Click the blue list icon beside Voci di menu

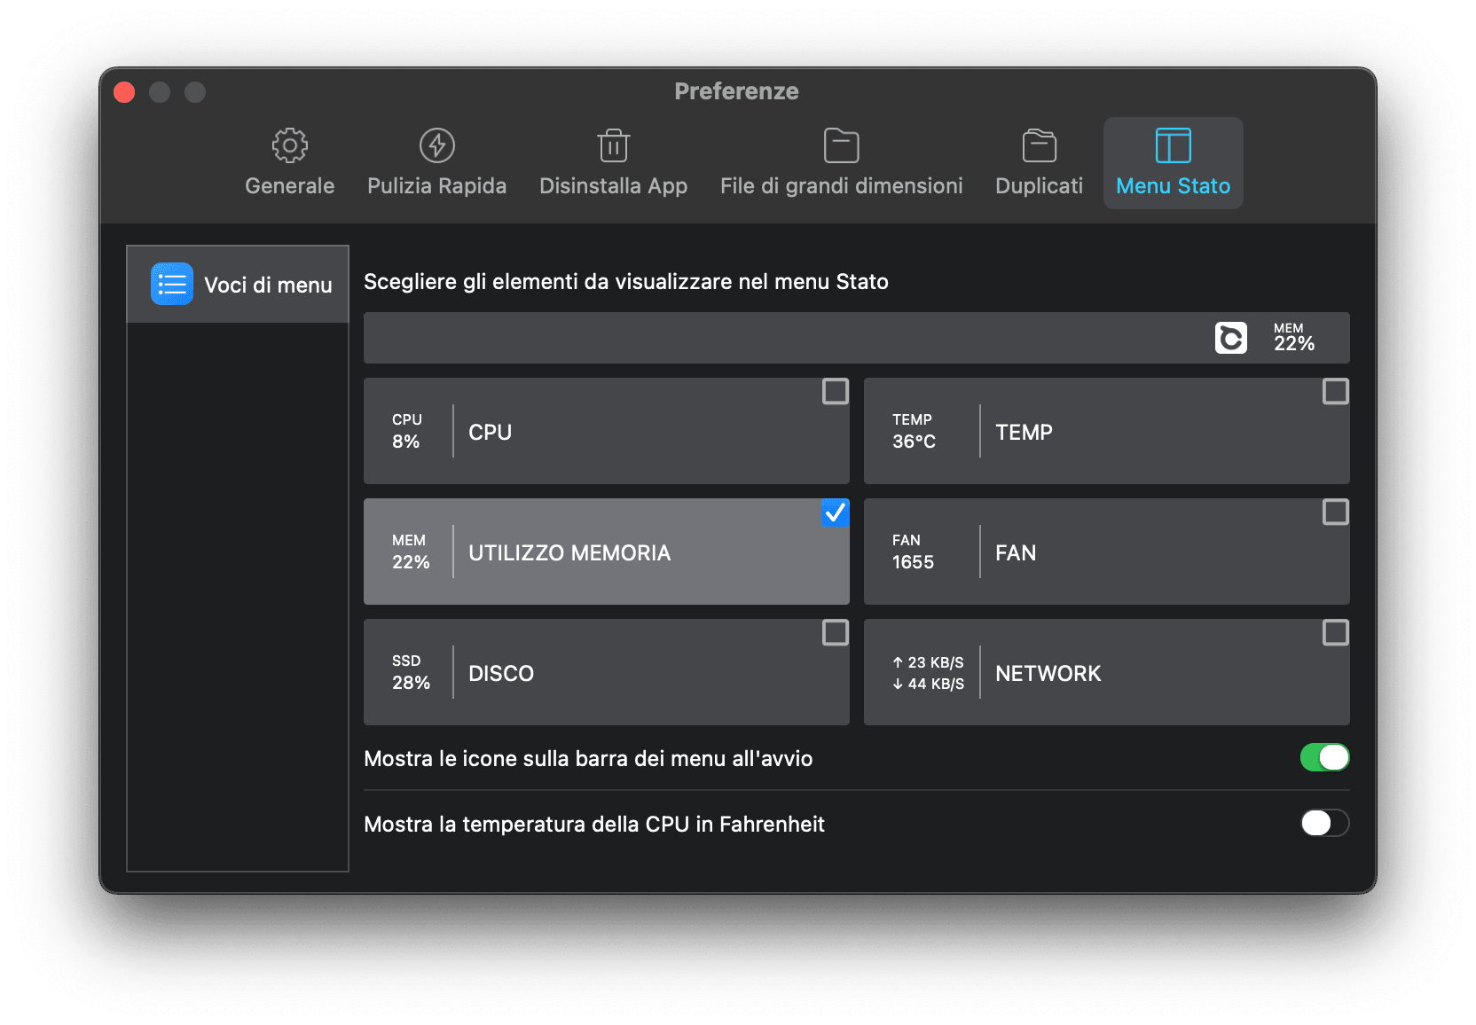click(172, 284)
